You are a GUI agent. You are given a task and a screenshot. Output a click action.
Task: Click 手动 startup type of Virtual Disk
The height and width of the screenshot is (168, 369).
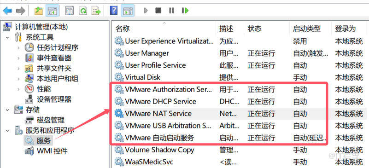pos(300,77)
